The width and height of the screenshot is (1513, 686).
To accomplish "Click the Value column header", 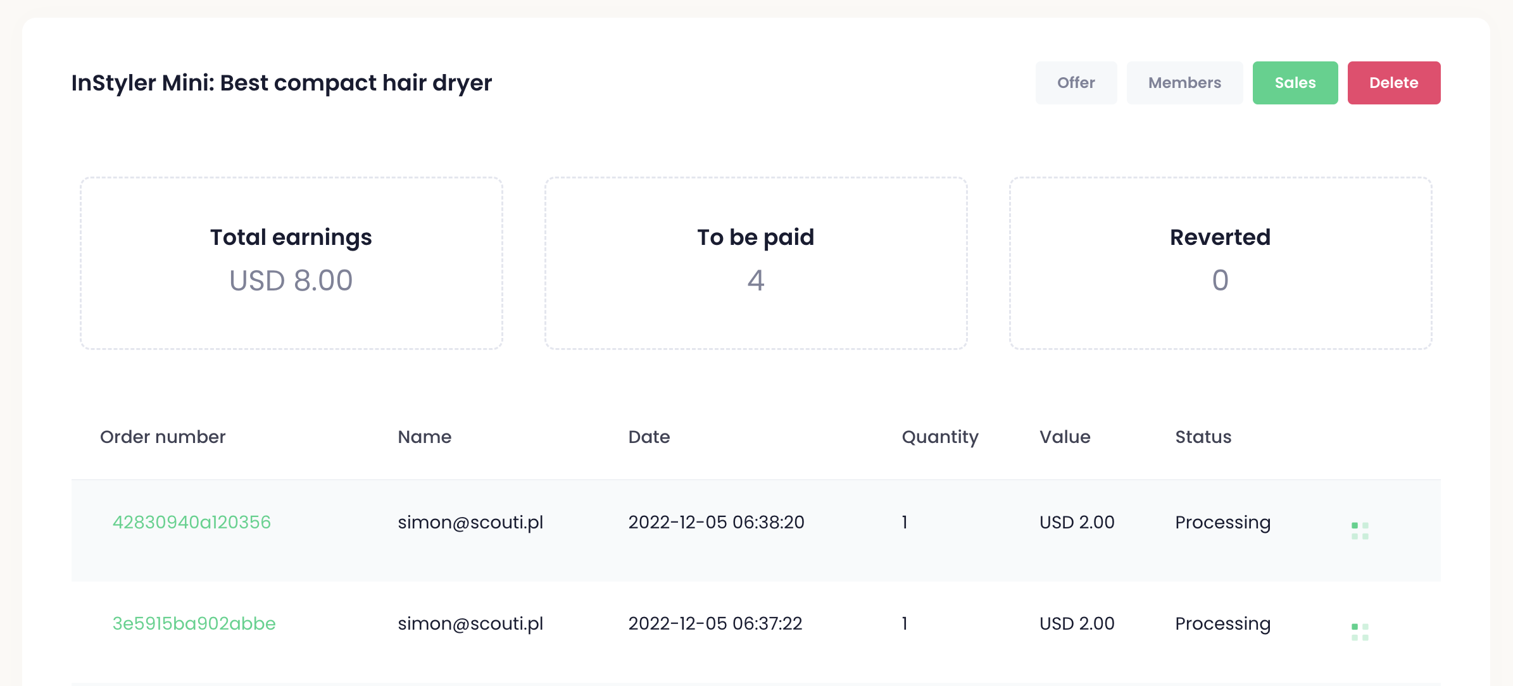I will 1065,437.
